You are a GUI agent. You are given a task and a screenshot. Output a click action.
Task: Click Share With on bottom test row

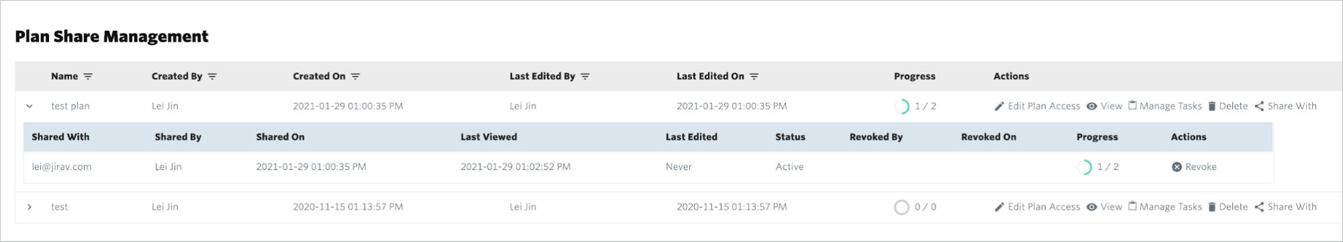point(1286,207)
